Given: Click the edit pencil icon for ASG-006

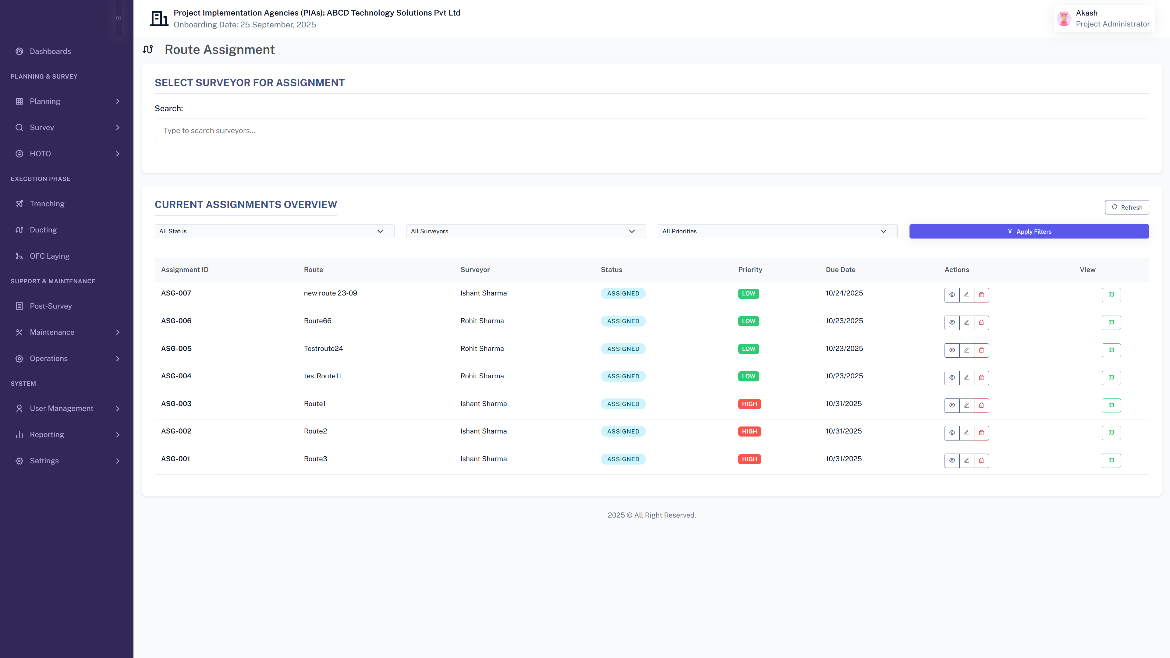Looking at the screenshot, I should (x=966, y=322).
